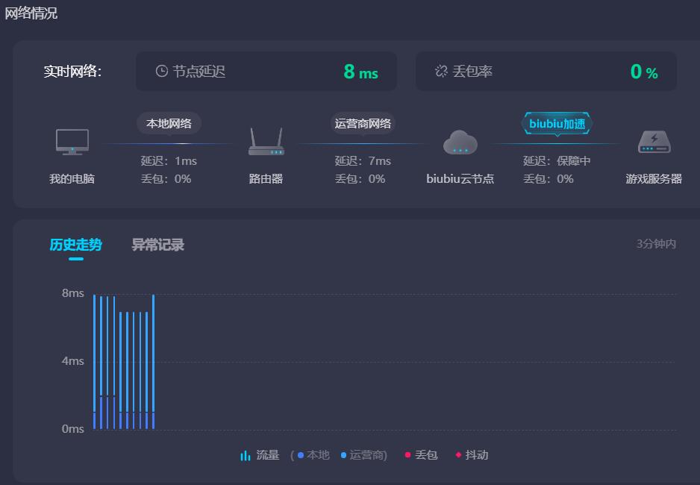
Task: Toggle the 丢包 legend series
Action: coord(421,455)
